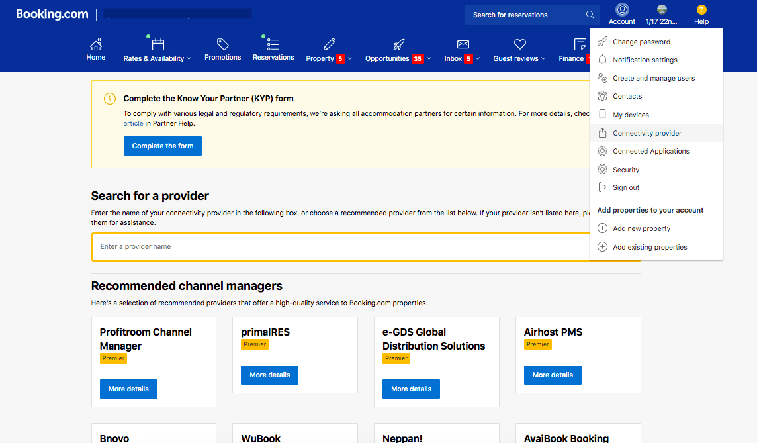Click the Recommended channel managers heading
Viewport: 757px width, 443px height.
pos(187,286)
